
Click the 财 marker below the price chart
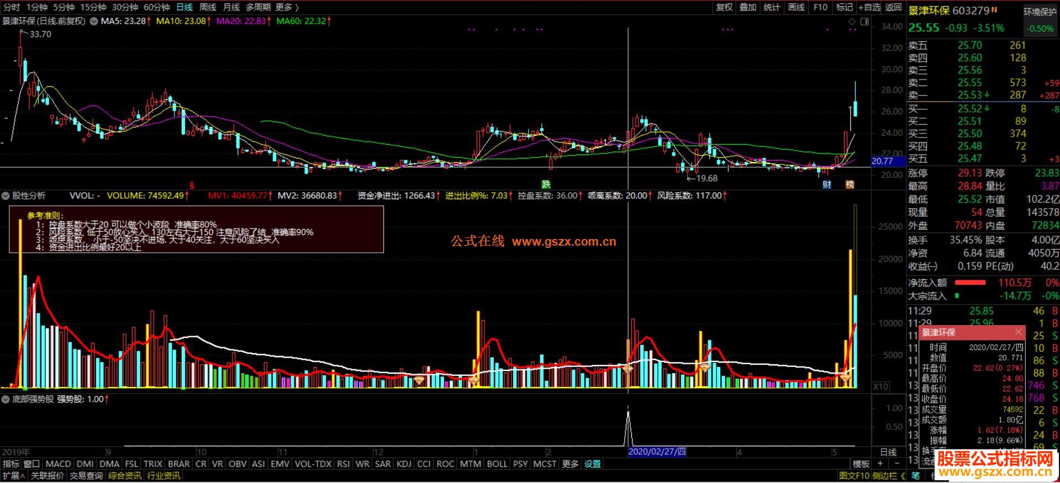[x=827, y=184]
